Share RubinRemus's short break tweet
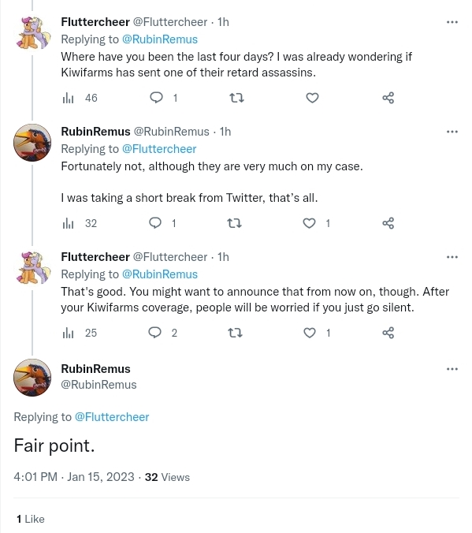472x533 pixels. pos(388,223)
